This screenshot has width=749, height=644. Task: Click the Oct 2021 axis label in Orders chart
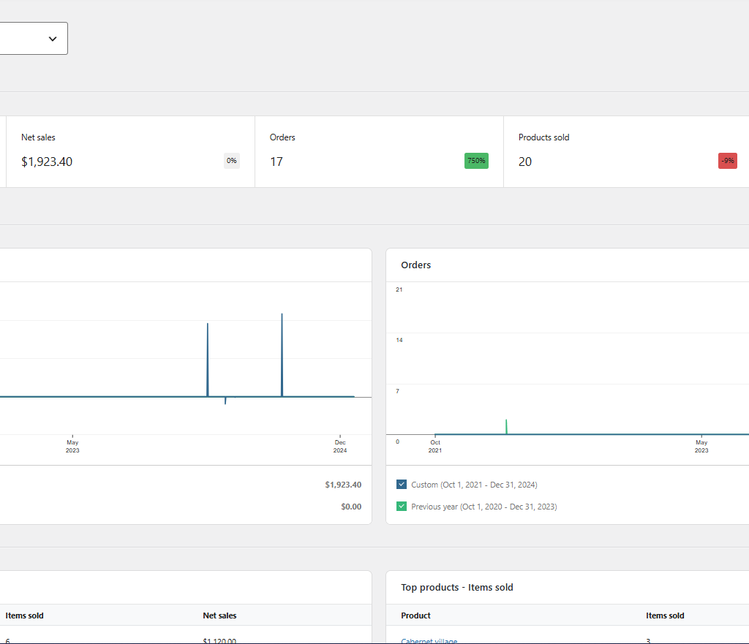pos(435,447)
